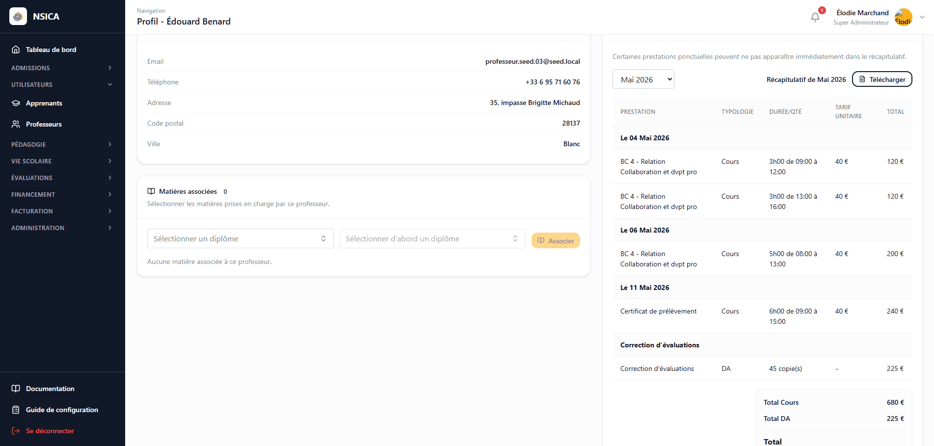Click the Total Cours 680 € value
The image size is (934, 446).
[x=895, y=402]
